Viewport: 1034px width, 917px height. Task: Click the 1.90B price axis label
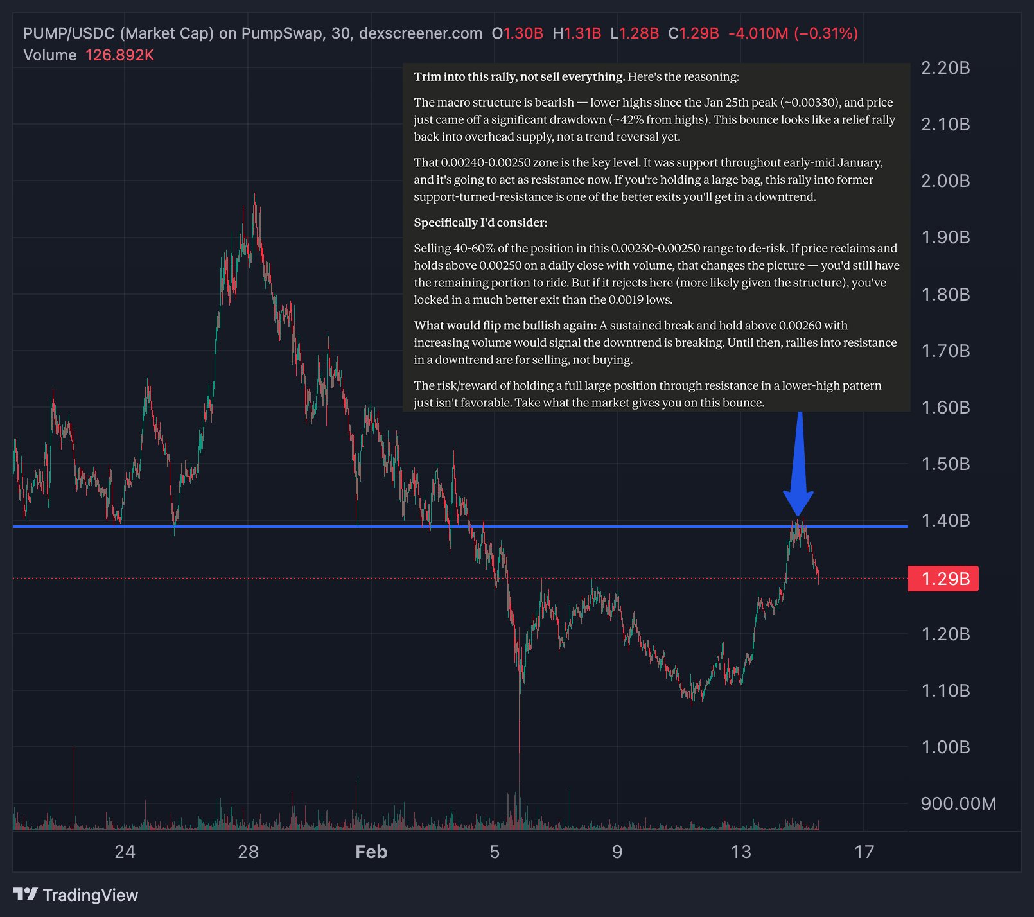point(945,237)
